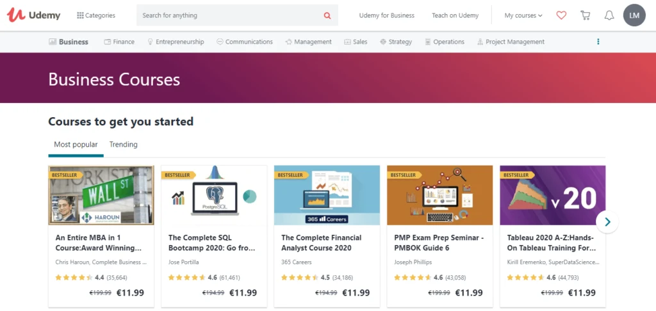Open the three-dot more categories menu

click(598, 42)
